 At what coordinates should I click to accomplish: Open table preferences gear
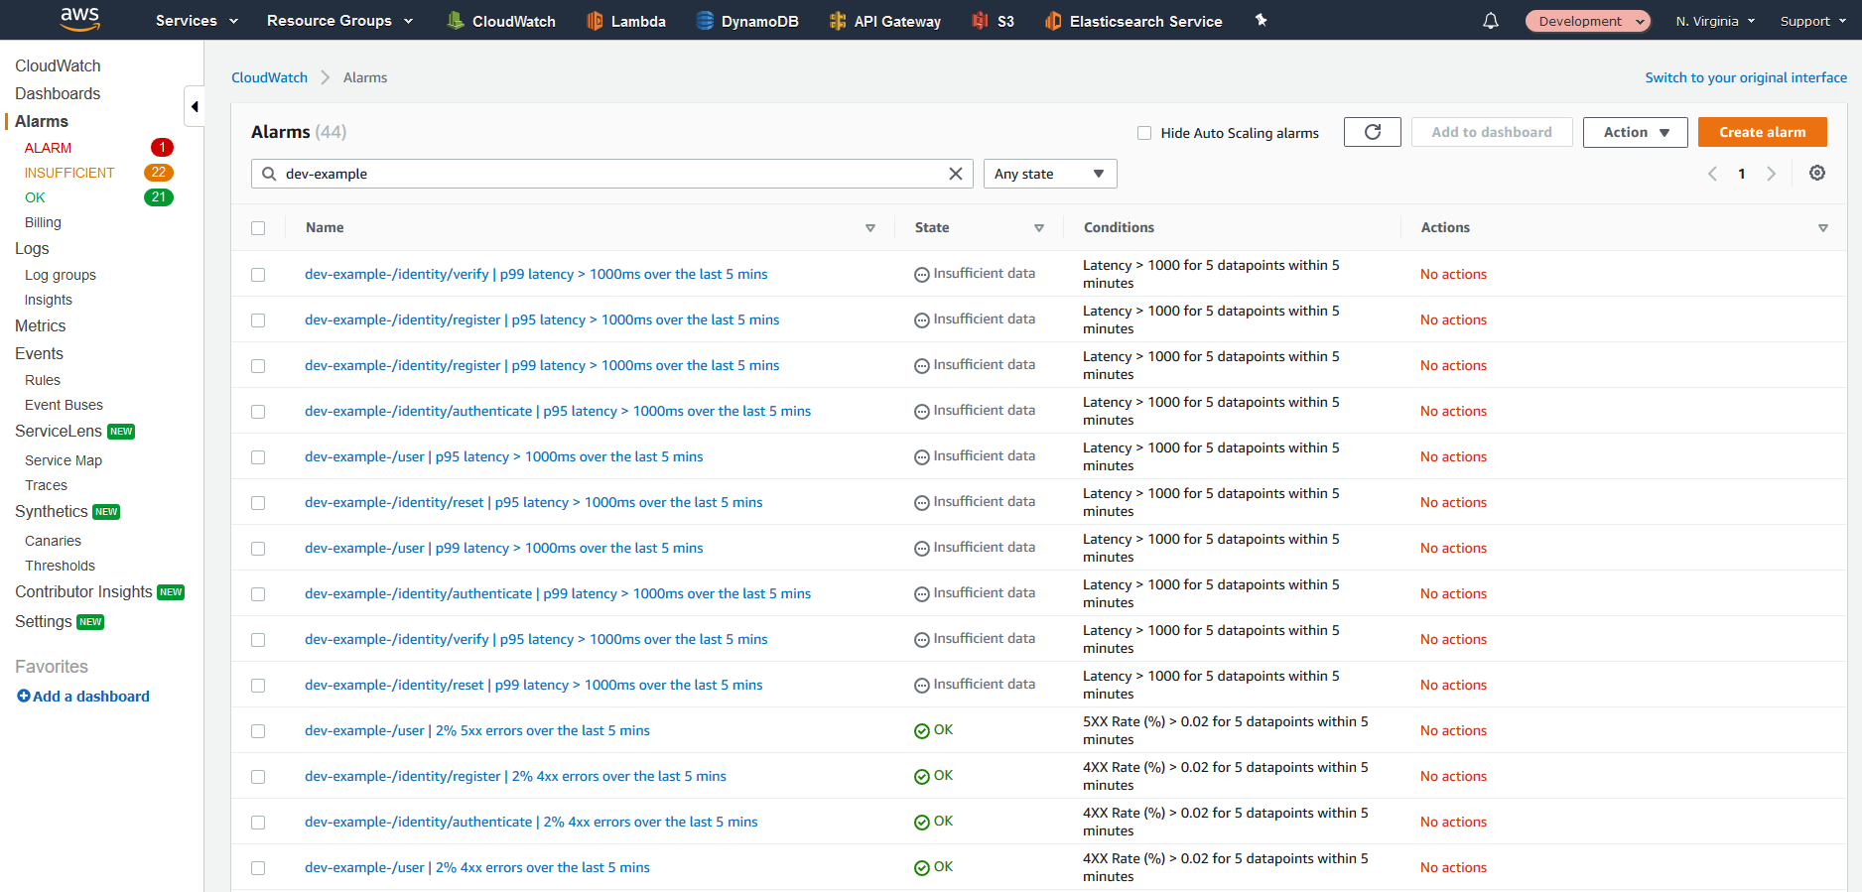tap(1817, 173)
